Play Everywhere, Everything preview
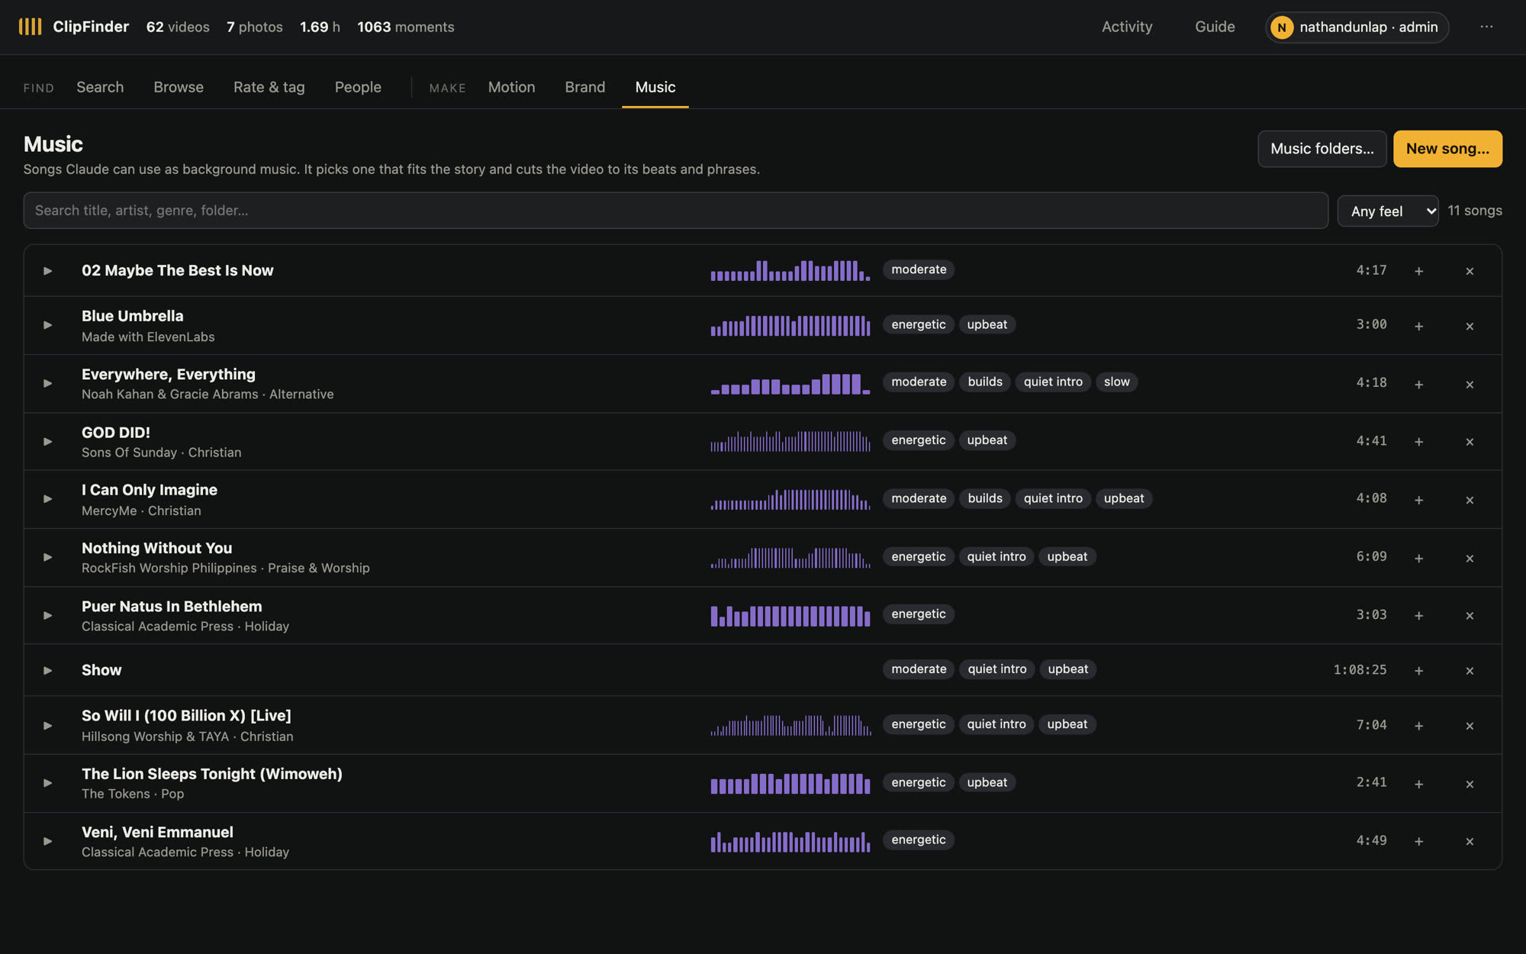This screenshot has height=954, width=1526. coord(47,383)
